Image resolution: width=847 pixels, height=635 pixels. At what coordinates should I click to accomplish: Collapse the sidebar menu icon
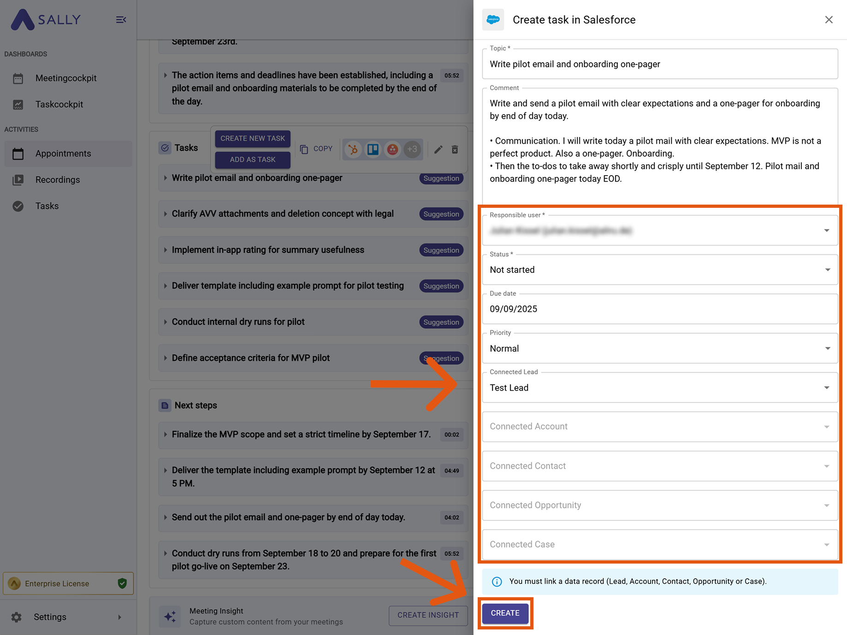[x=121, y=20]
